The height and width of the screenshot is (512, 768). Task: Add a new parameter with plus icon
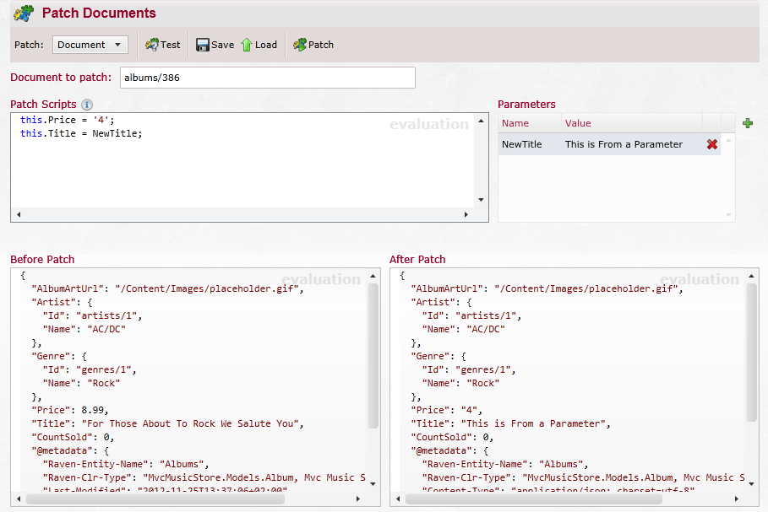click(748, 123)
